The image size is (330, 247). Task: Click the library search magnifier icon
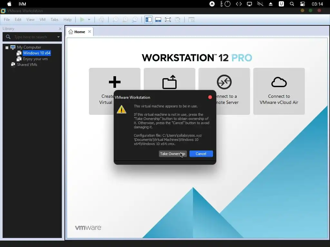point(8,37)
